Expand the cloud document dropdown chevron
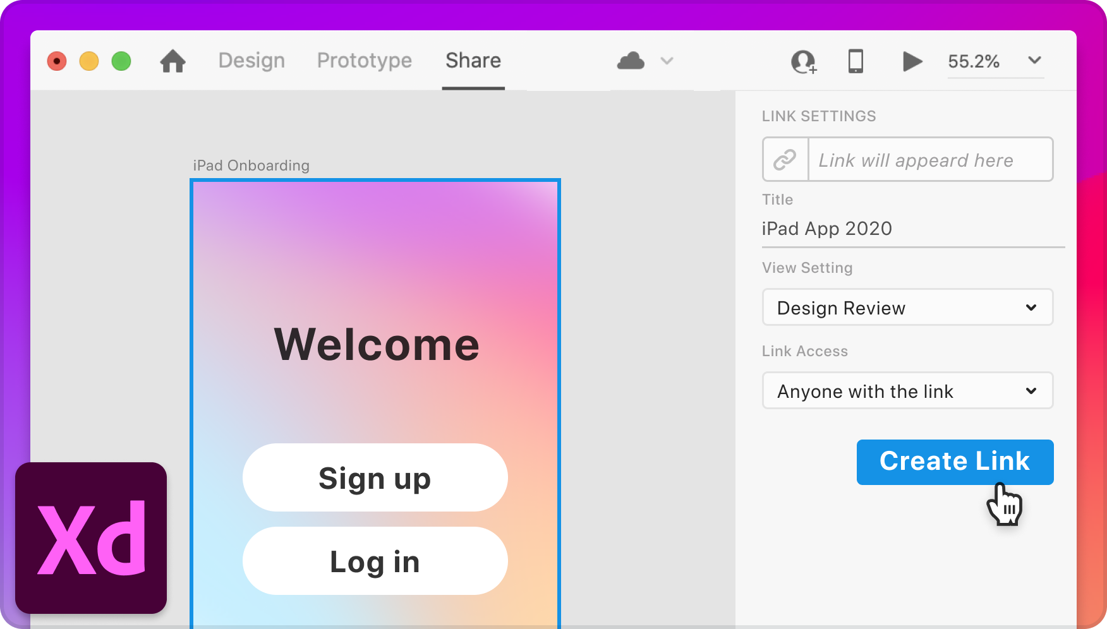 tap(667, 61)
